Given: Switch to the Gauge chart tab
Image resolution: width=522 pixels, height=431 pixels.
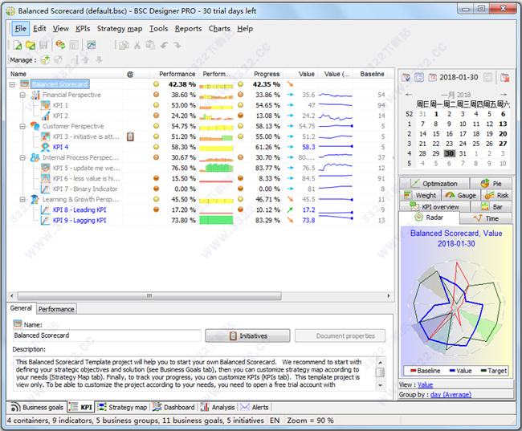Looking at the screenshot, I should [461, 195].
